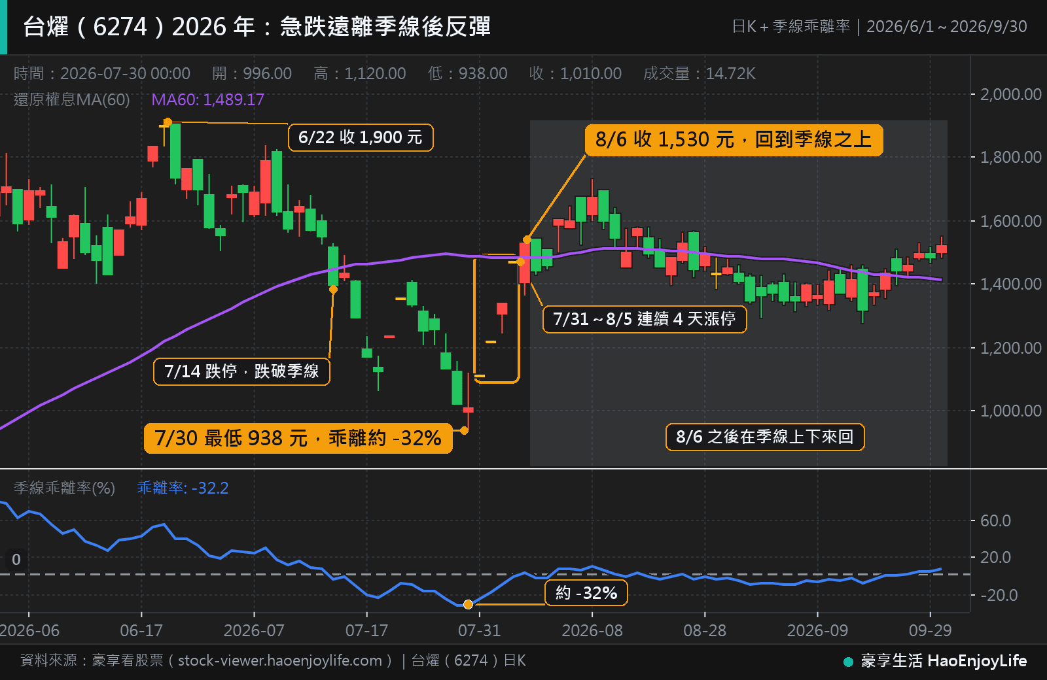Click the 8/6 之後在季線上下來回 annotation

[x=765, y=437]
